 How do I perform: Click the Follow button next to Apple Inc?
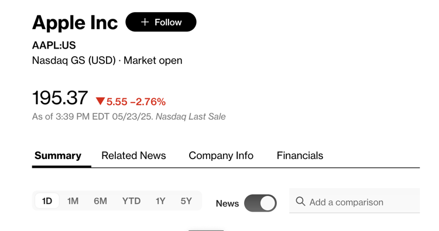pyautogui.click(x=161, y=22)
